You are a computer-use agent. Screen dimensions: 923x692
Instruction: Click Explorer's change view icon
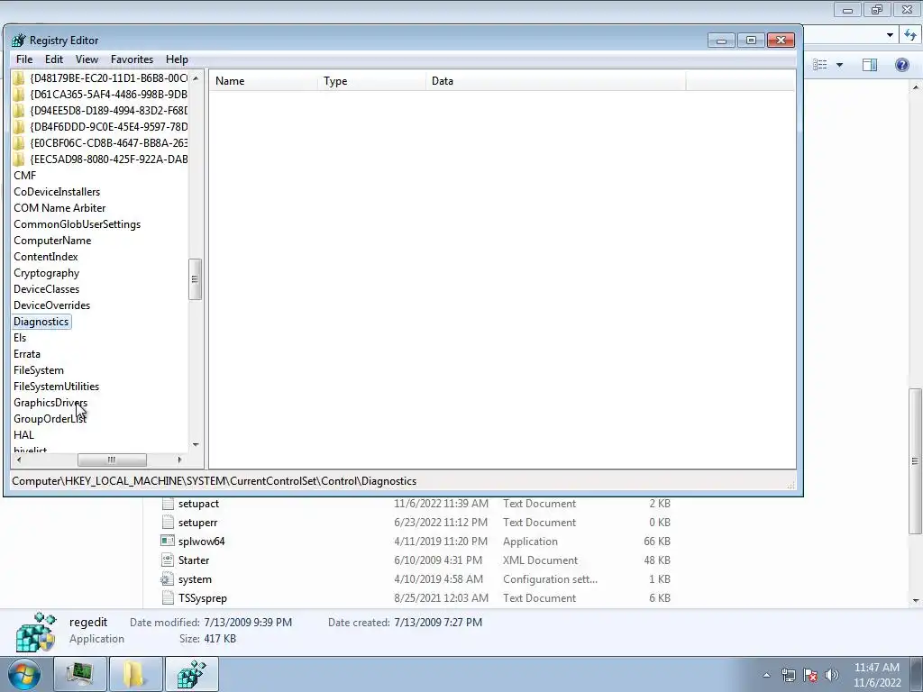tap(820, 65)
